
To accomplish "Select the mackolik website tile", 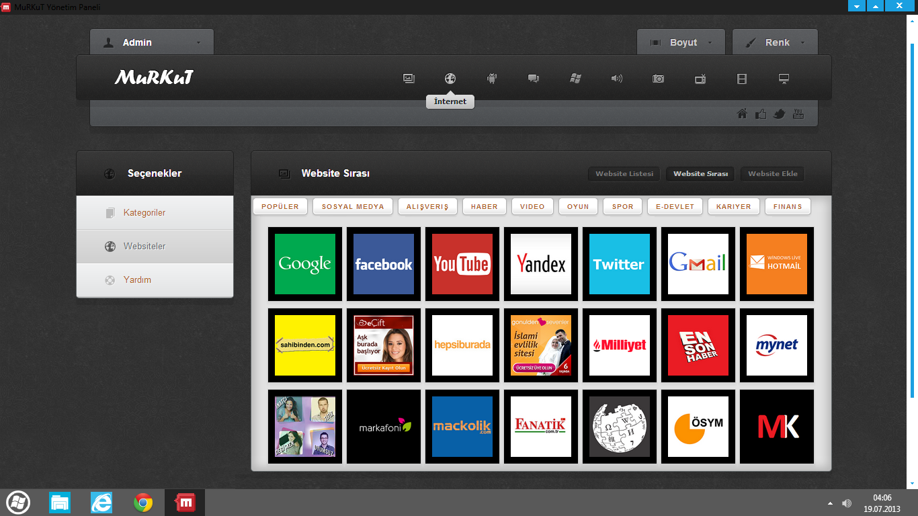I will tap(462, 427).
